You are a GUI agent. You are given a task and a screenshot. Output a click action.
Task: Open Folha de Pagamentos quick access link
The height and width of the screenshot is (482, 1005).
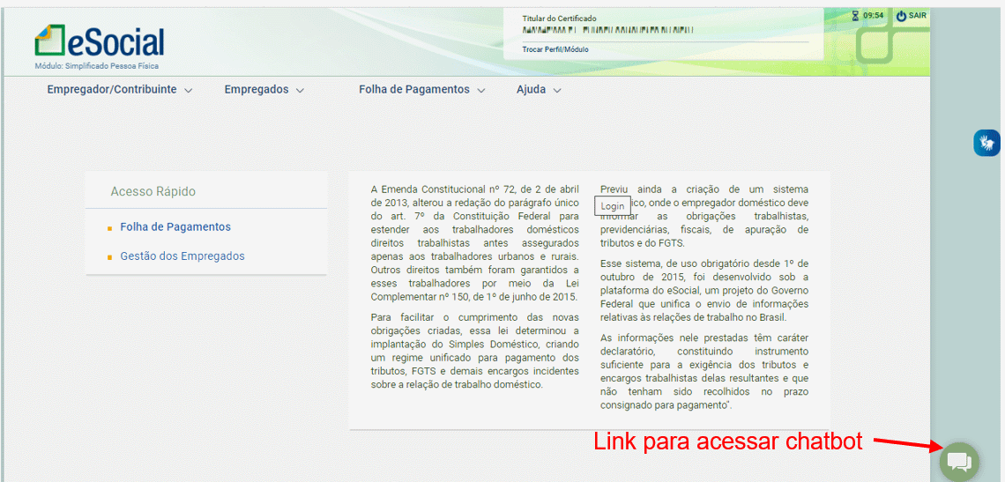(175, 226)
